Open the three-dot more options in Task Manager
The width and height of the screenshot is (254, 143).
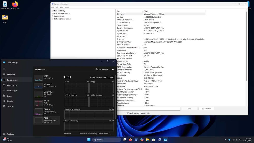coord(113,70)
